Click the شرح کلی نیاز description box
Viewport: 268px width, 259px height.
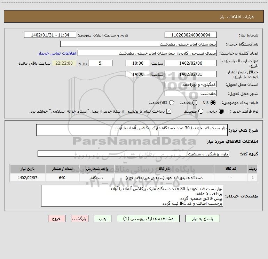pos(132,130)
